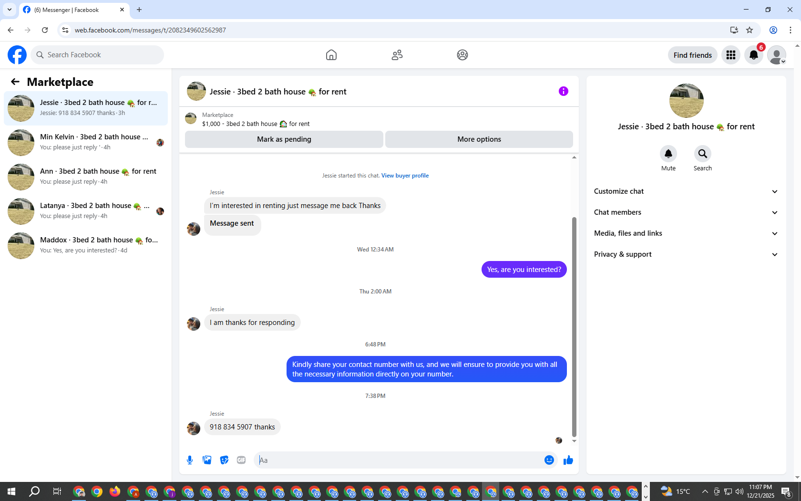
Task: Reload the page
Action: (x=45, y=30)
